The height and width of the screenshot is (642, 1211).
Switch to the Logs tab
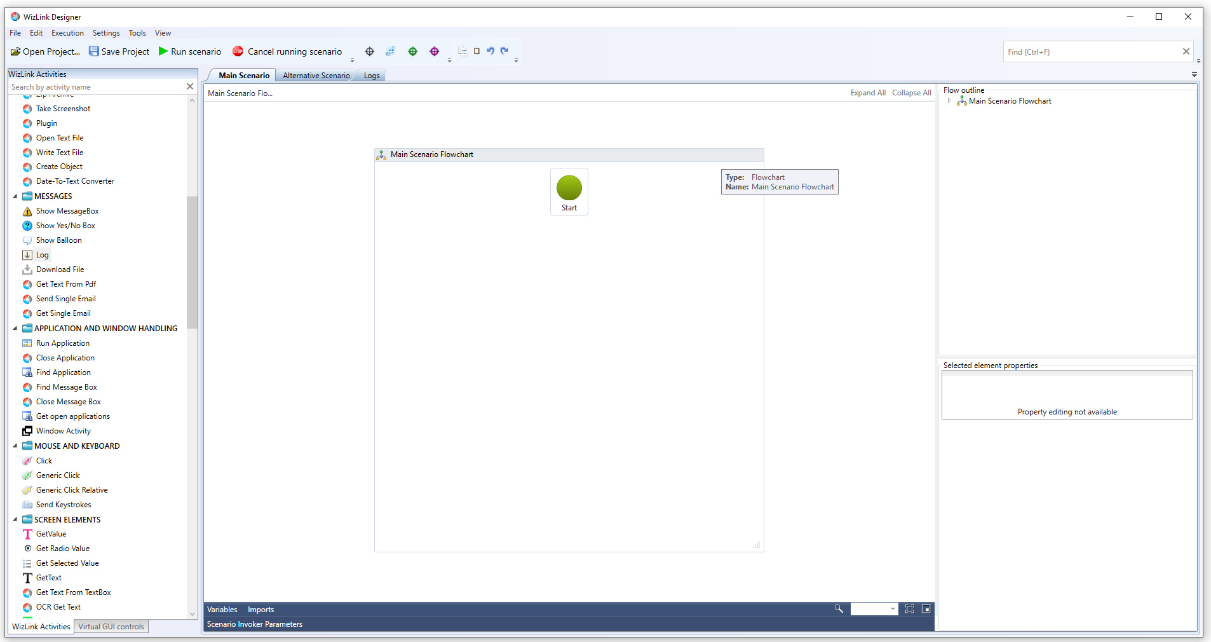pos(372,76)
